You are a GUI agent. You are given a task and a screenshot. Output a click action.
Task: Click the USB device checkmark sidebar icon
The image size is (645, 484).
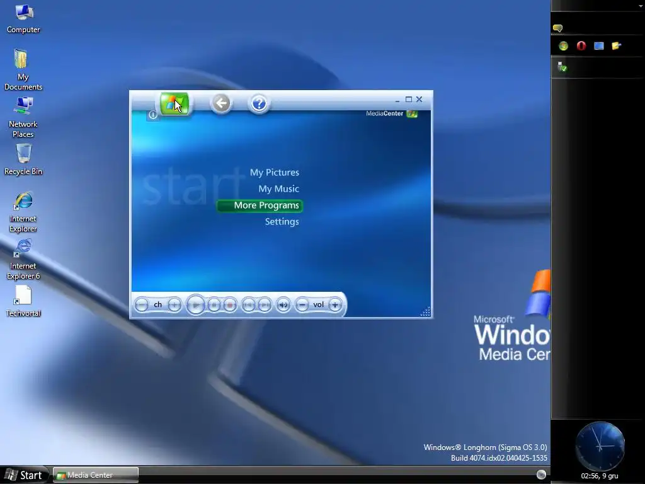click(x=562, y=67)
